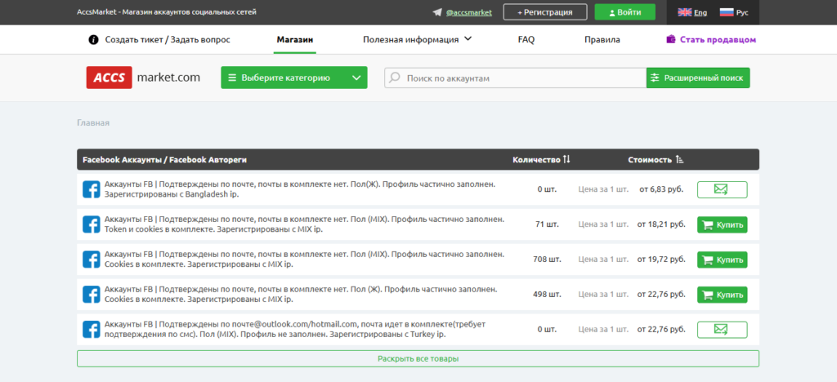Click envelope notify button for Turkey ip row
The width and height of the screenshot is (837, 382).
723,330
